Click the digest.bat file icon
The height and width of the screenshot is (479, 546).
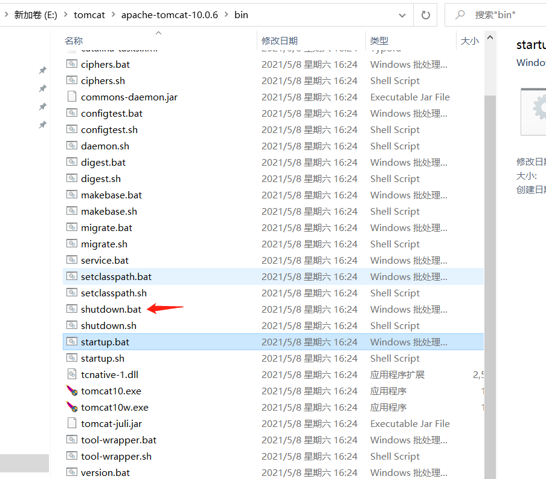click(x=72, y=161)
